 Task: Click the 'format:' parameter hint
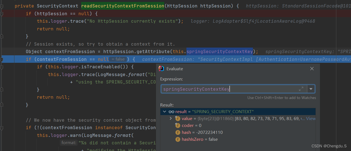click(69, 143)
